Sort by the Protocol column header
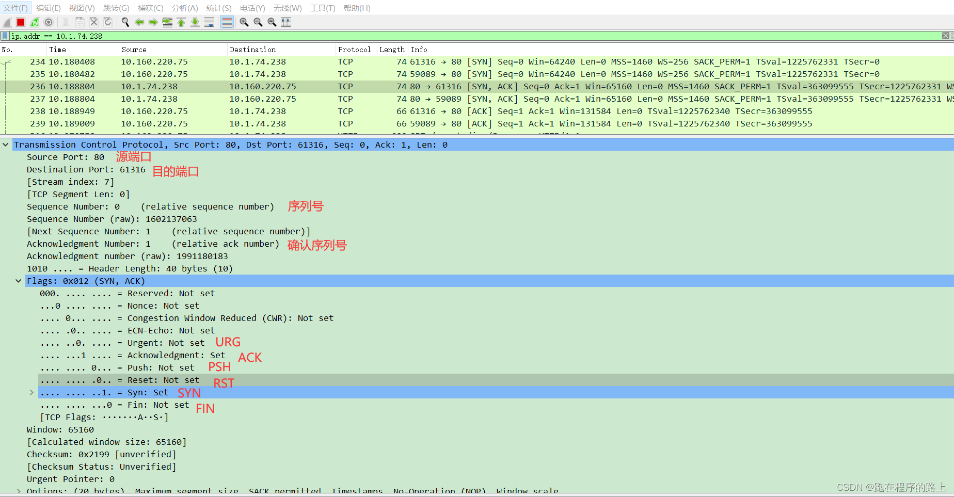Viewport: 954px width, 497px height. [x=356, y=50]
